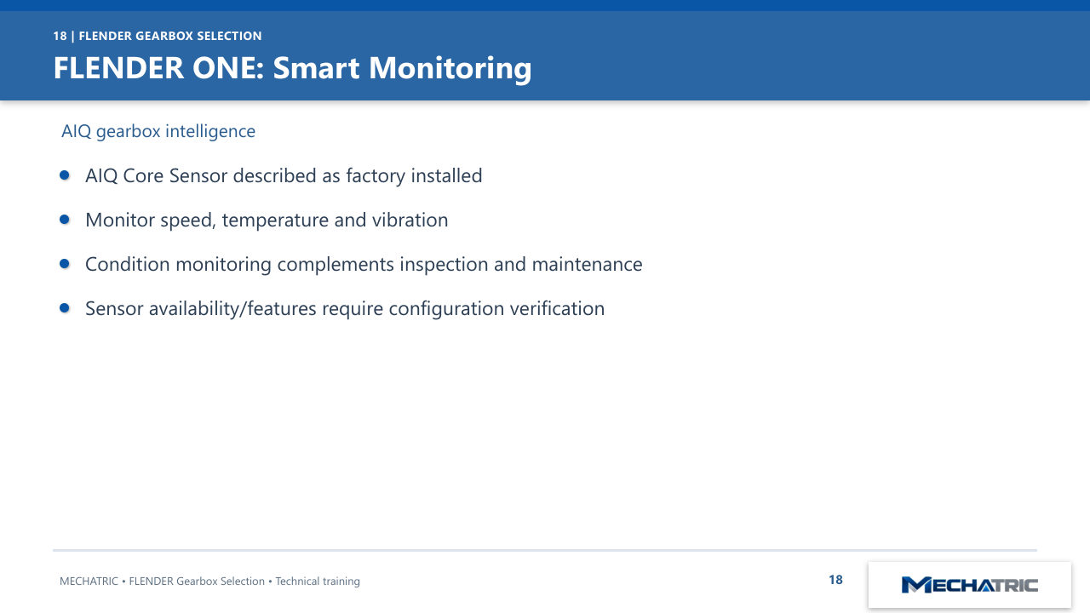
Task: Click the 'Monitor speed, temperature and vibration' bullet
Action: point(267,220)
